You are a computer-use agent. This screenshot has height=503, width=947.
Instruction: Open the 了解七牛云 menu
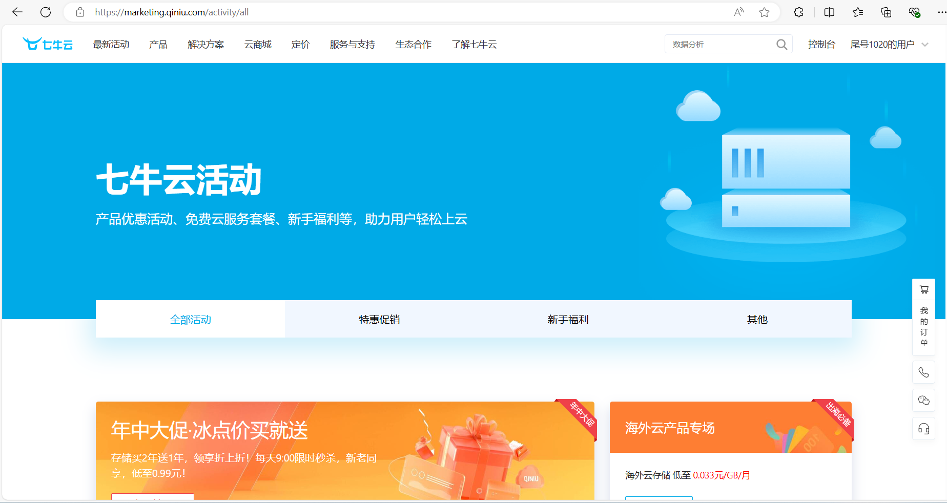475,45
